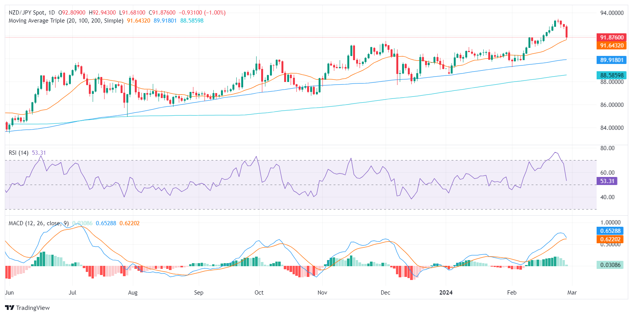This screenshot has width=633, height=316.
Task: Click the Oct label on time axis
Action: click(259, 293)
